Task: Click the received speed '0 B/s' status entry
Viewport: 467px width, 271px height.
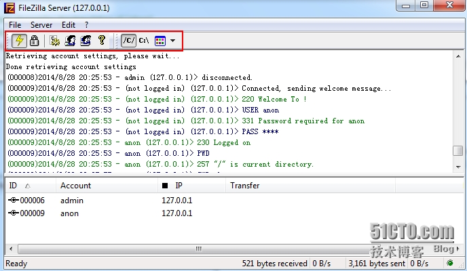Action: coord(322,264)
